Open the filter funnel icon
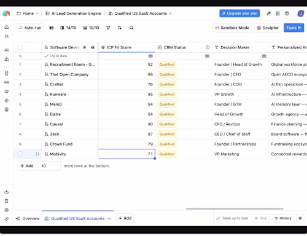 click(108, 28)
